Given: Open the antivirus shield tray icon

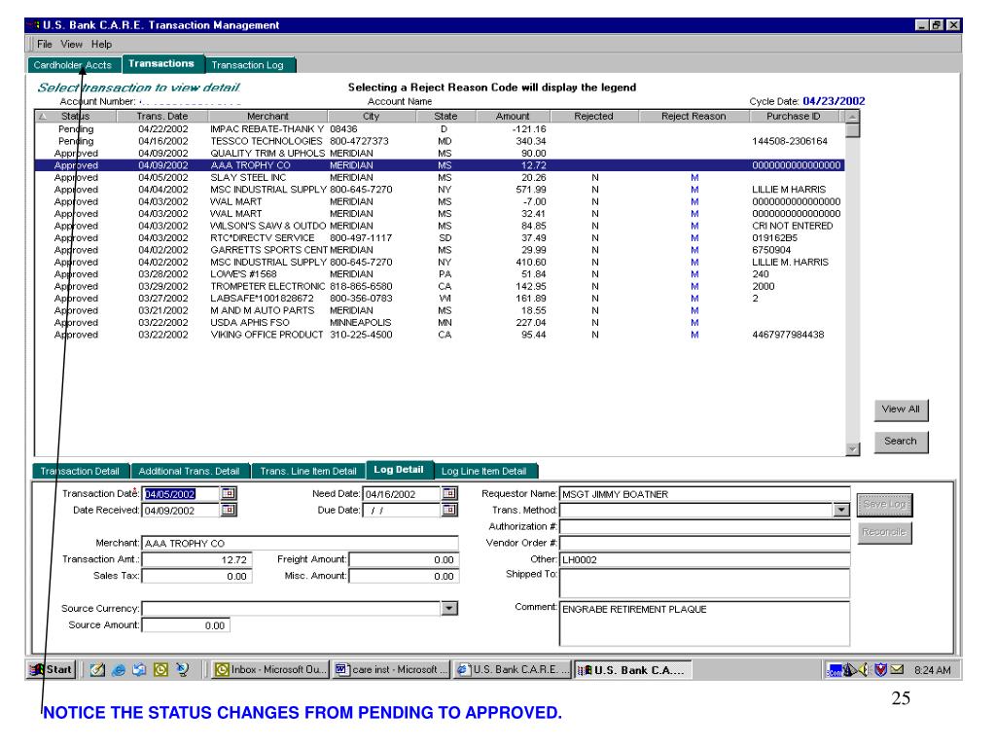Looking at the screenshot, I should (880, 669).
